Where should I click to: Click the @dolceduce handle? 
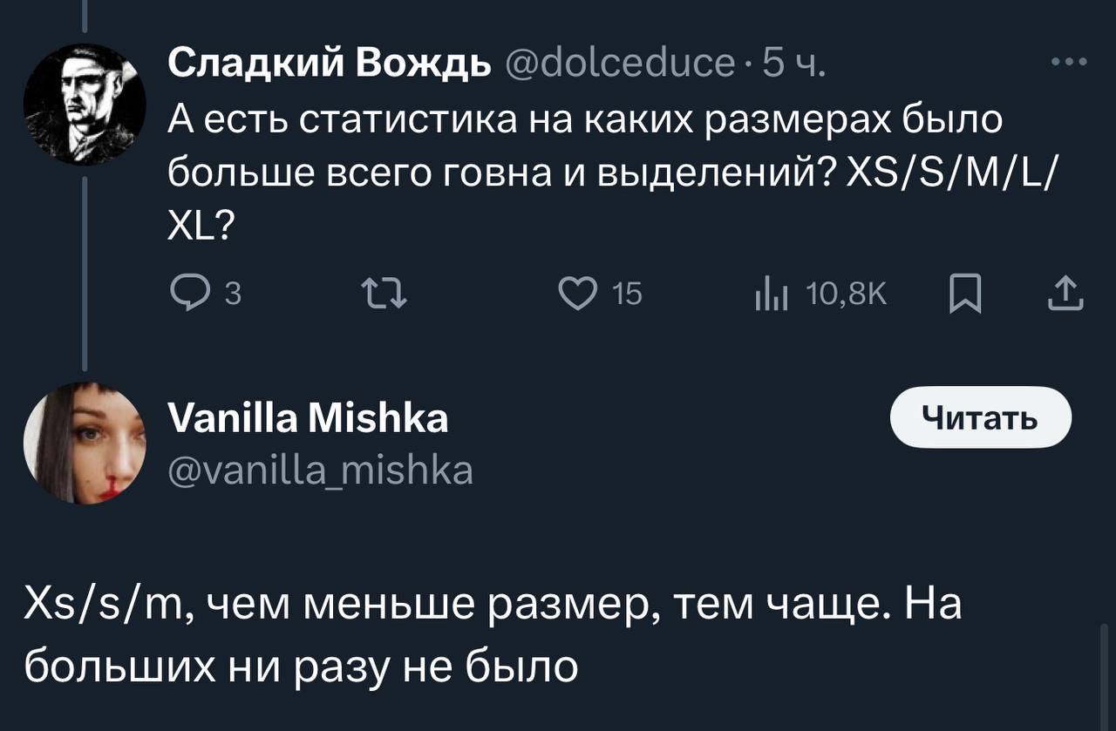coord(620,63)
